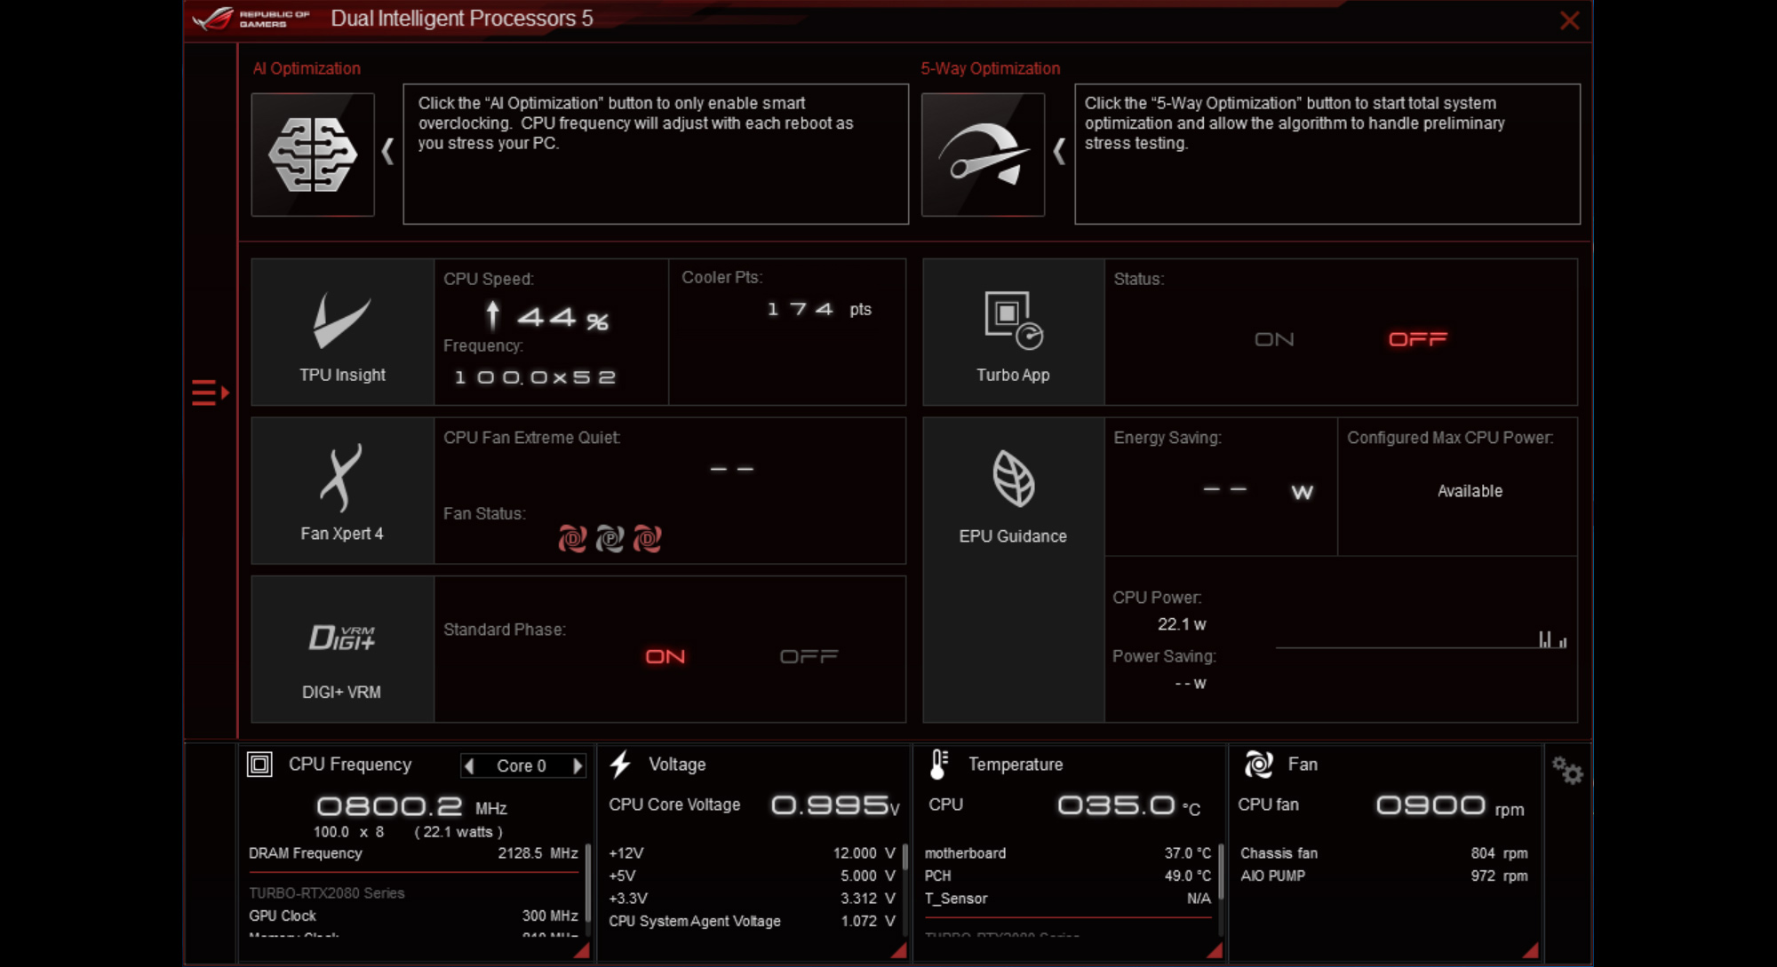Click the Voltage lightning bolt icon
Screen dimensions: 1777x967
tap(620, 765)
